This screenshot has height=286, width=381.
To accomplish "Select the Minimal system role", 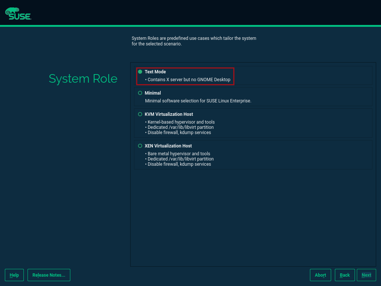I will (153, 93).
